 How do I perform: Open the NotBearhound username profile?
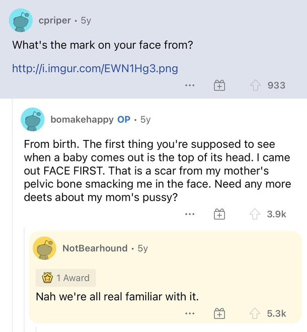95,248
